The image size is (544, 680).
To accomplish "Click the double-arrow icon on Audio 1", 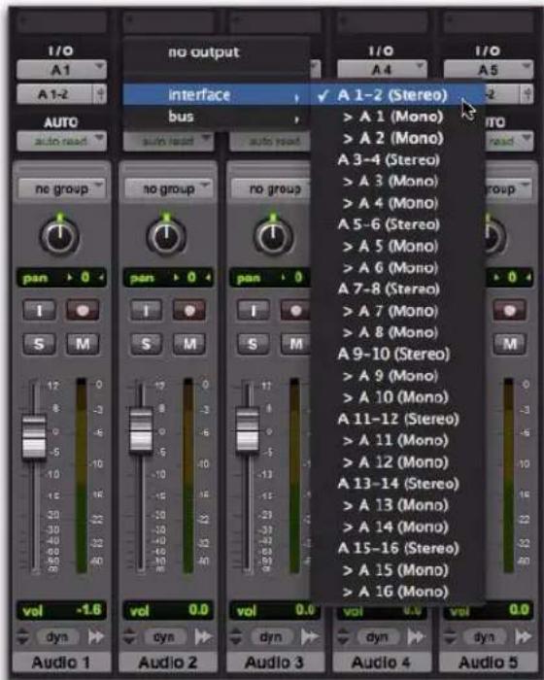I will (x=96, y=636).
